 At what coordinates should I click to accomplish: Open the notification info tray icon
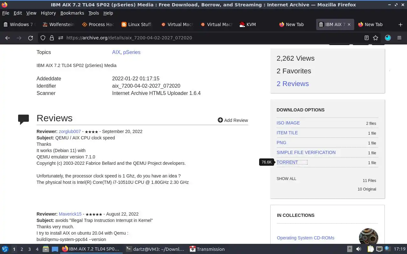click(x=387, y=249)
